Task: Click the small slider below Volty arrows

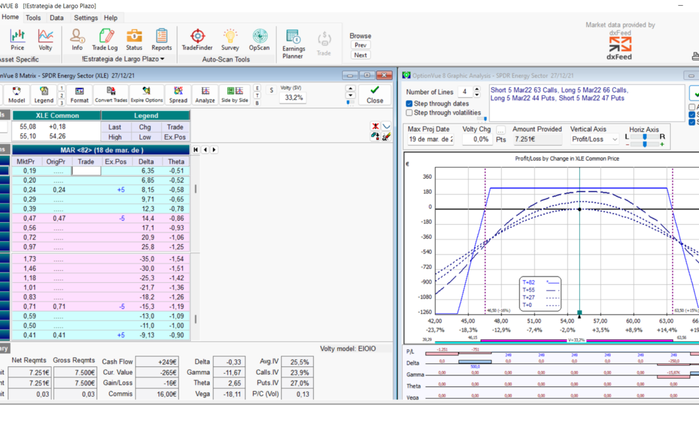Action: [350, 102]
